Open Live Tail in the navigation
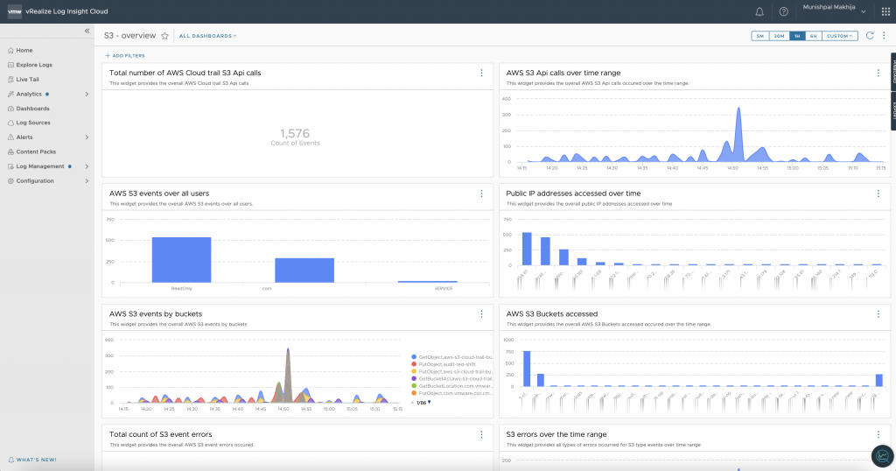The image size is (896, 471). click(27, 80)
